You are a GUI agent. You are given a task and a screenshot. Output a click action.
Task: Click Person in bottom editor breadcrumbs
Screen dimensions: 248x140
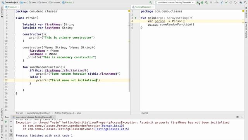click(20, 113)
